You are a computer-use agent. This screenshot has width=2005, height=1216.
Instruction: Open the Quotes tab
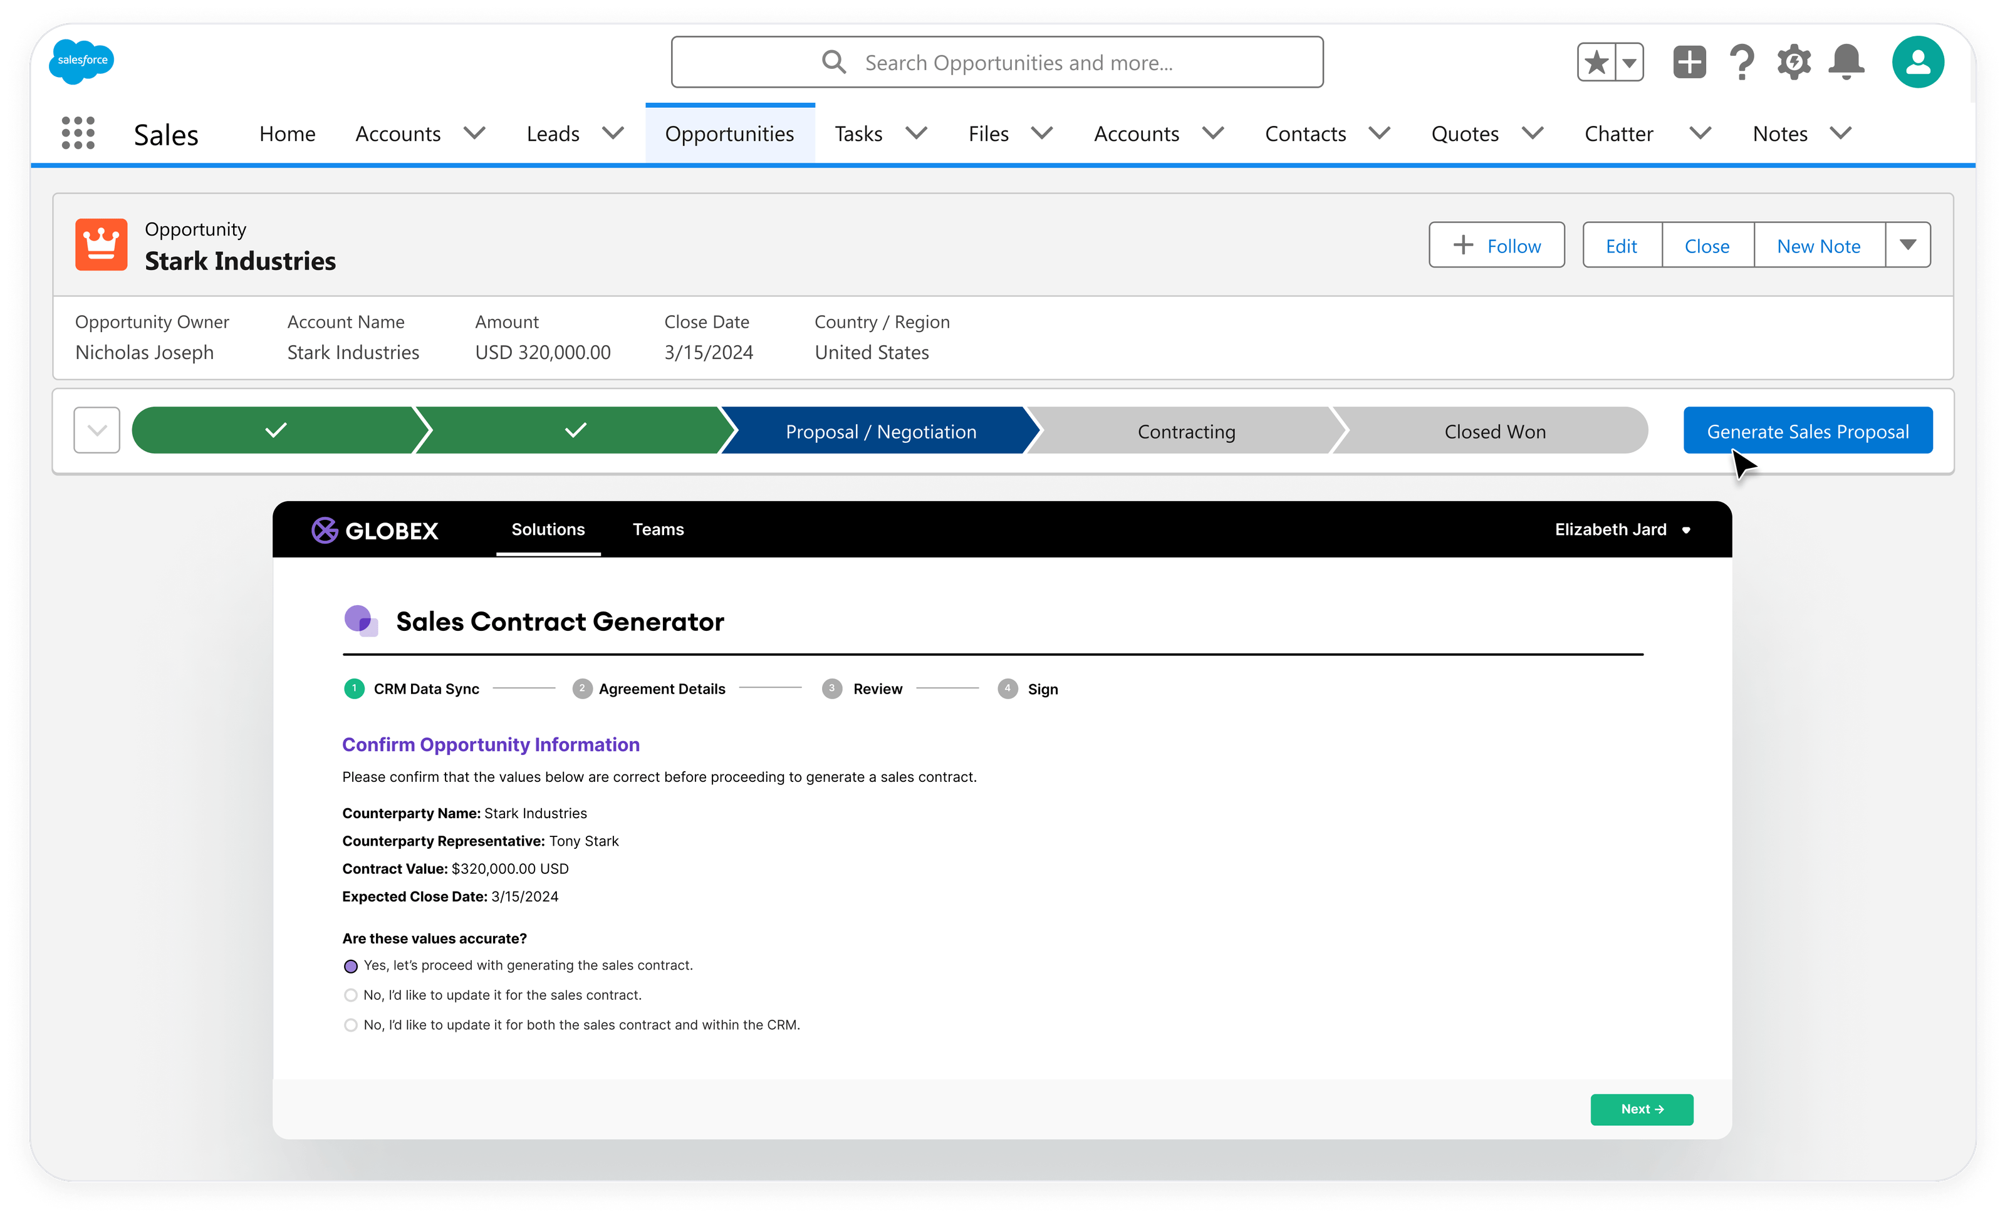(1465, 133)
